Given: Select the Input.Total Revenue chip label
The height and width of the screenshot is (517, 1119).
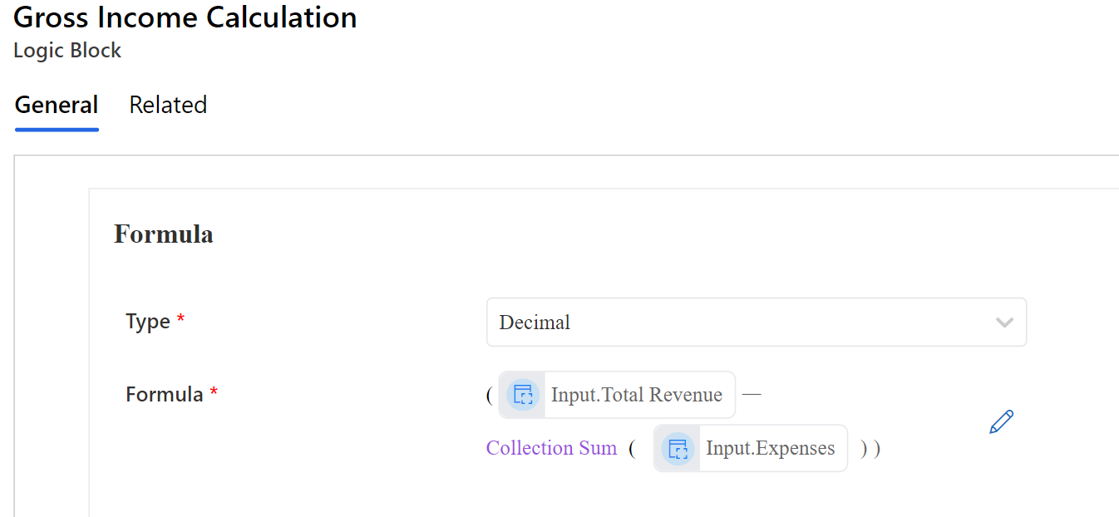Looking at the screenshot, I should tap(636, 395).
